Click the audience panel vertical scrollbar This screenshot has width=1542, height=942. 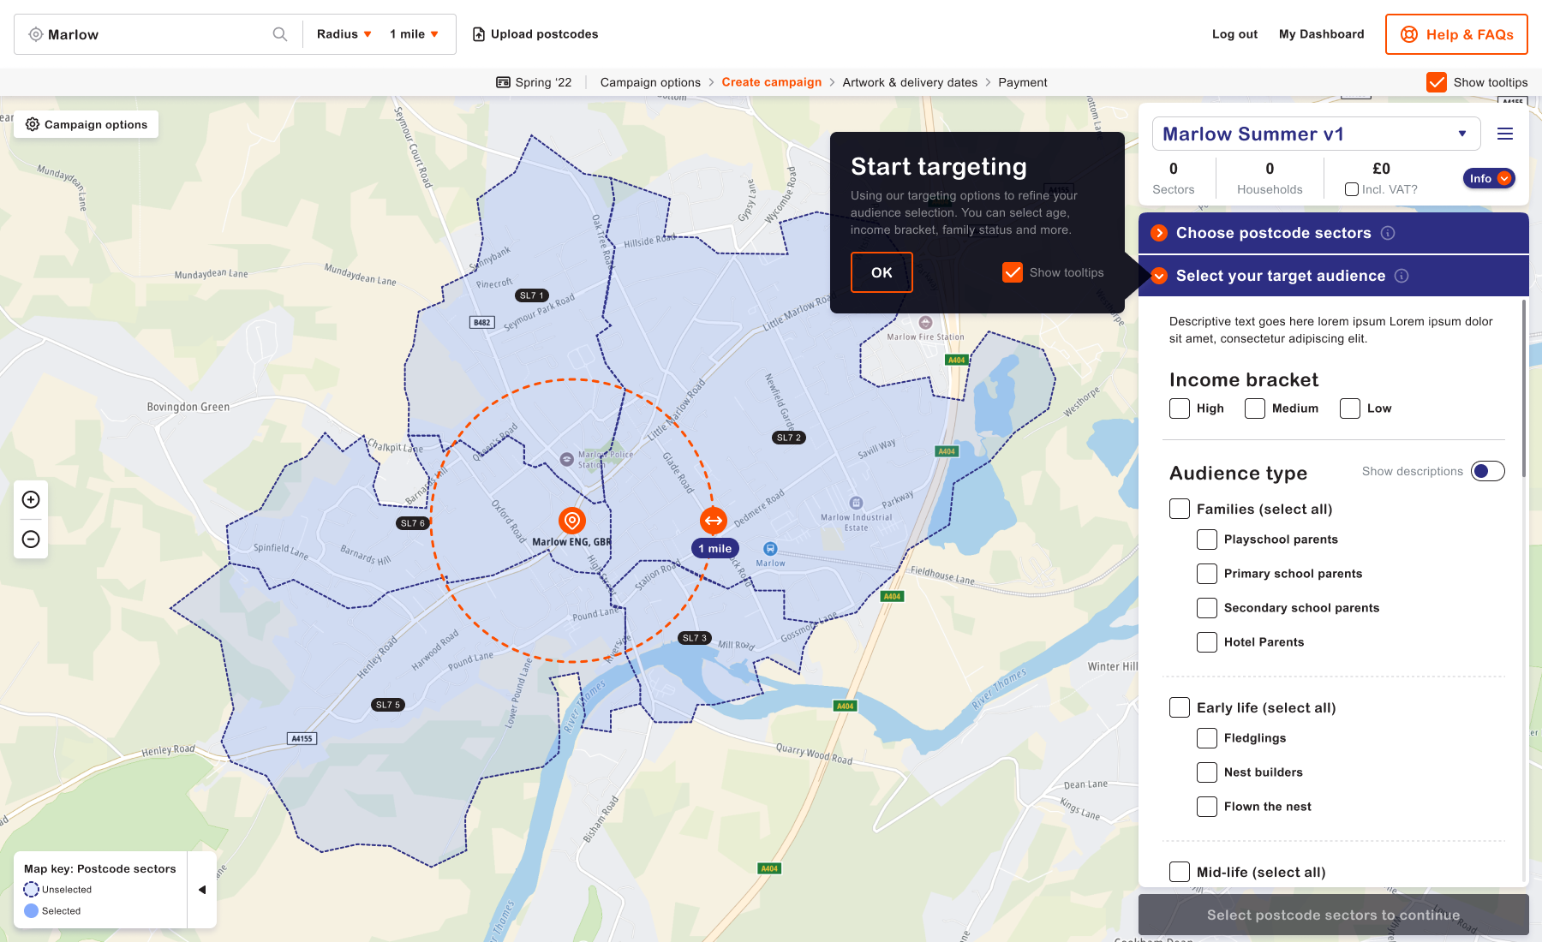[x=1525, y=388]
